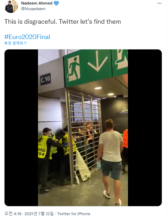This screenshot has height=219, width=167.
Task: Click the tweet text 'This is disgraceful'
Action: click(x=30, y=22)
